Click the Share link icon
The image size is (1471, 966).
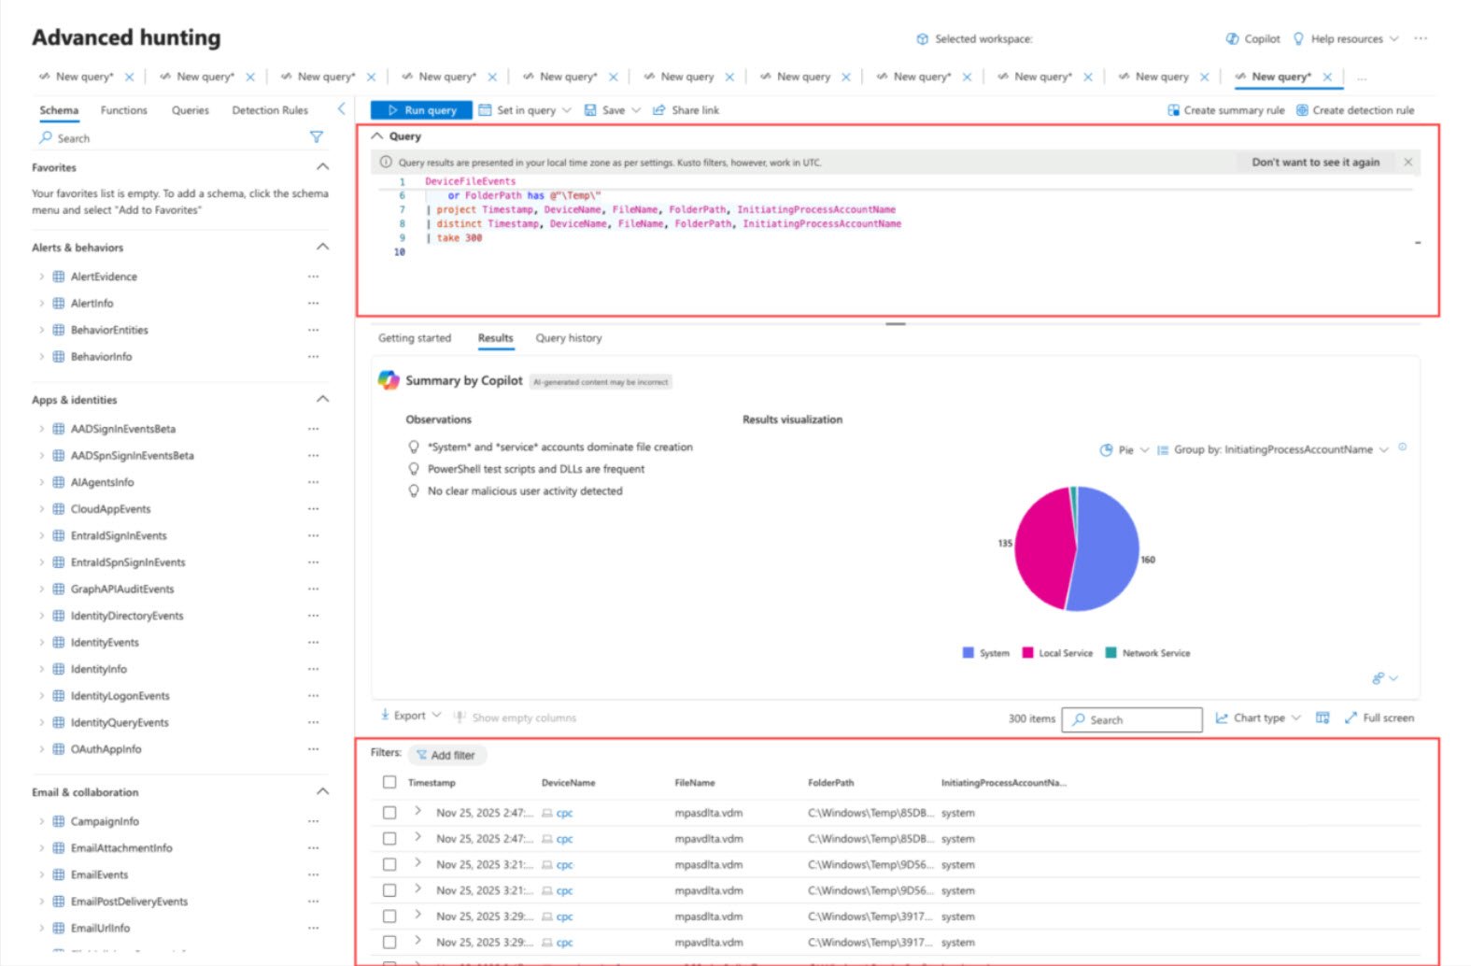click(658, 110)
